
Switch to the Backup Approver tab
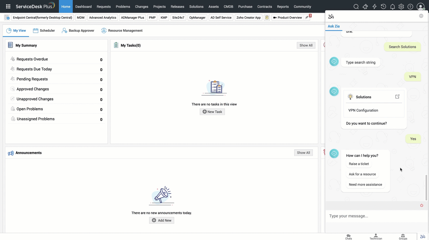(78, 31)
